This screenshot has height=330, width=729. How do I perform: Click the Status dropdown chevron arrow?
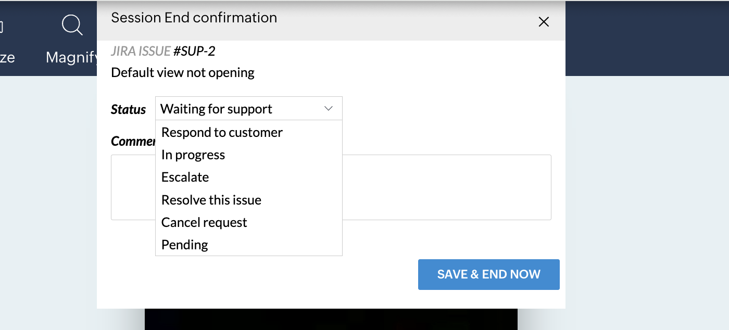pyautogui.click(x=329, y=108)
